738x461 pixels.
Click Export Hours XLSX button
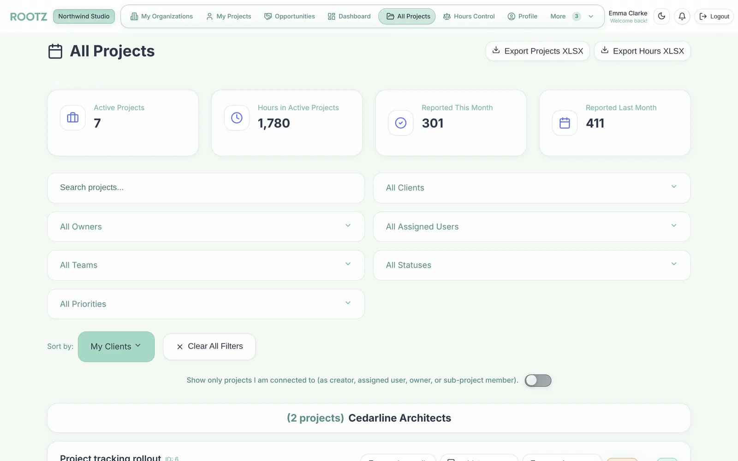(642, 51)
